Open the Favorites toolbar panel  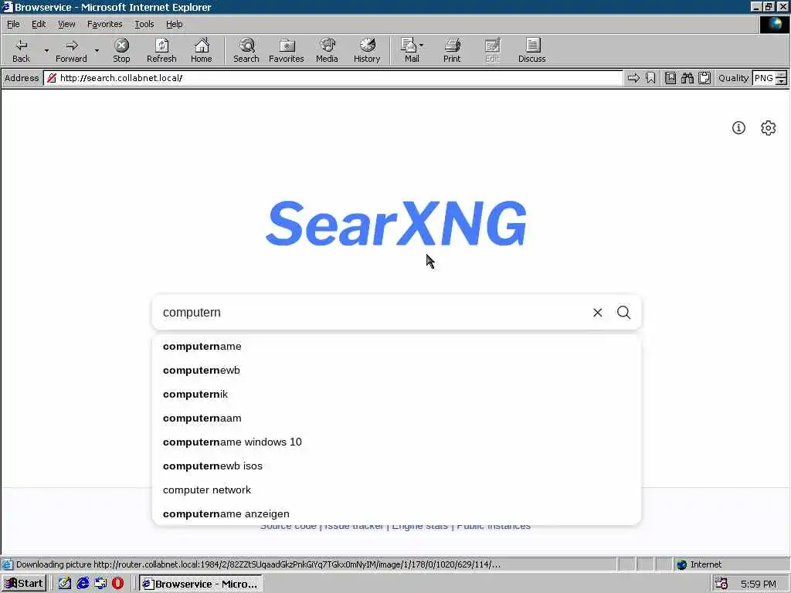pyautogui.click(x=286, y=50)
